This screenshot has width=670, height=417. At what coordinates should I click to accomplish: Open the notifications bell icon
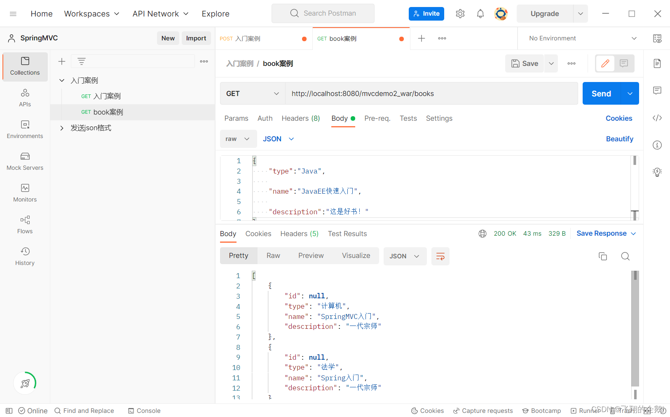click(480, 14)
